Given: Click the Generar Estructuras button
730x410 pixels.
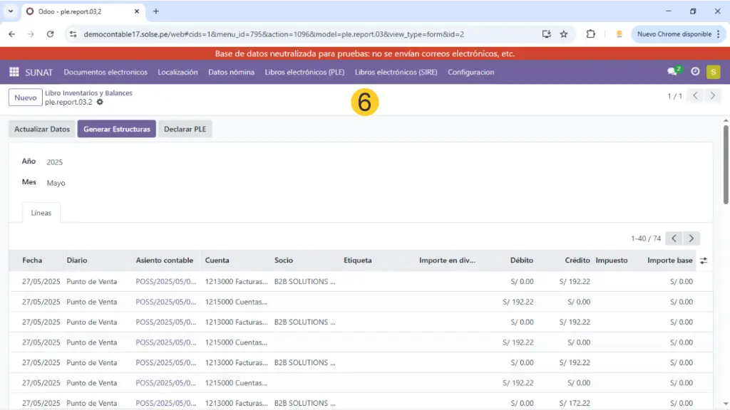Looking at the screenshot, I should click(116, 129).
